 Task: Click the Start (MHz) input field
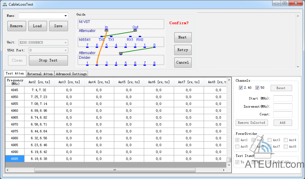(283, 98)
